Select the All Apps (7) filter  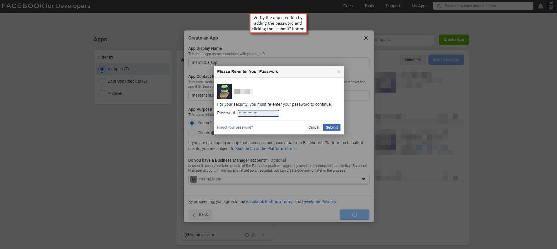click(133, 69)
